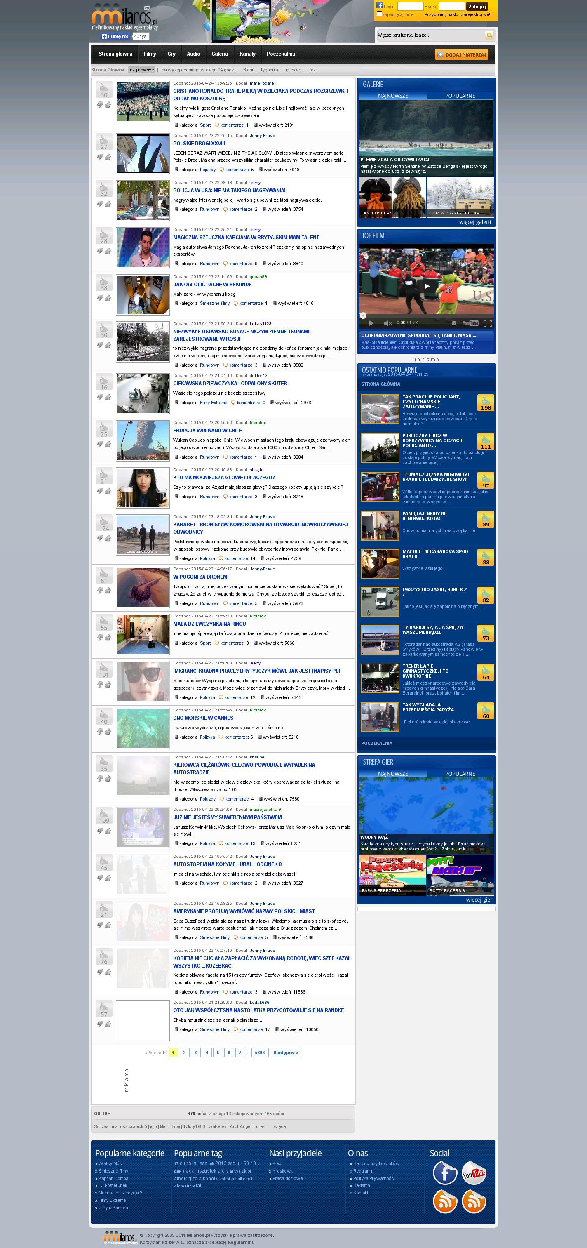Open the YouTube social icon in footer
The image size is (587, 1248).
coord(473,1173)
